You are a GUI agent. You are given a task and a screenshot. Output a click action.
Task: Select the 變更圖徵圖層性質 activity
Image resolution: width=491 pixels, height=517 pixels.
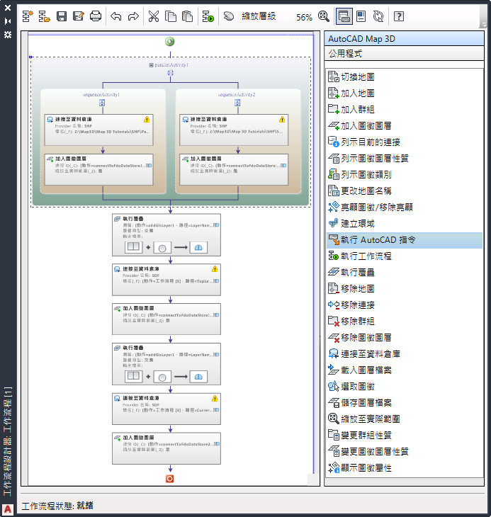click(x=405, y=452)
